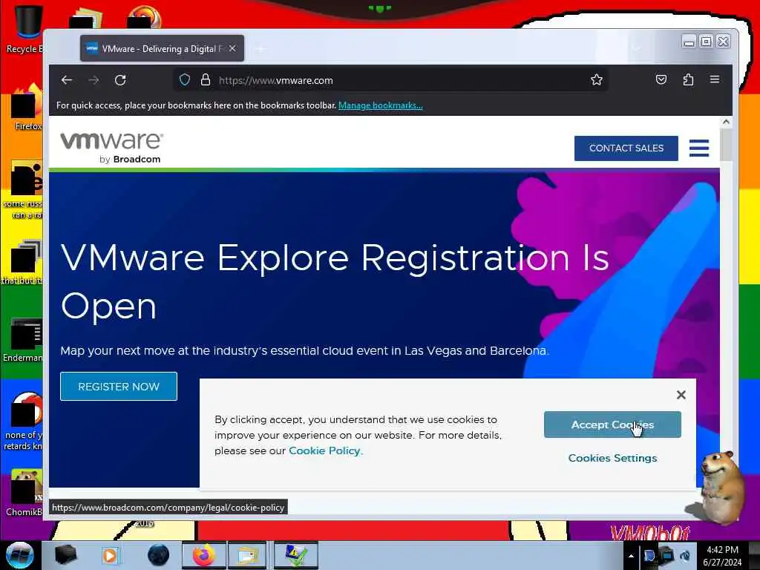Reload the VMware page
The height and width of the screenshot is (570, 760).
pyautogui.click(x=120, y=80)
